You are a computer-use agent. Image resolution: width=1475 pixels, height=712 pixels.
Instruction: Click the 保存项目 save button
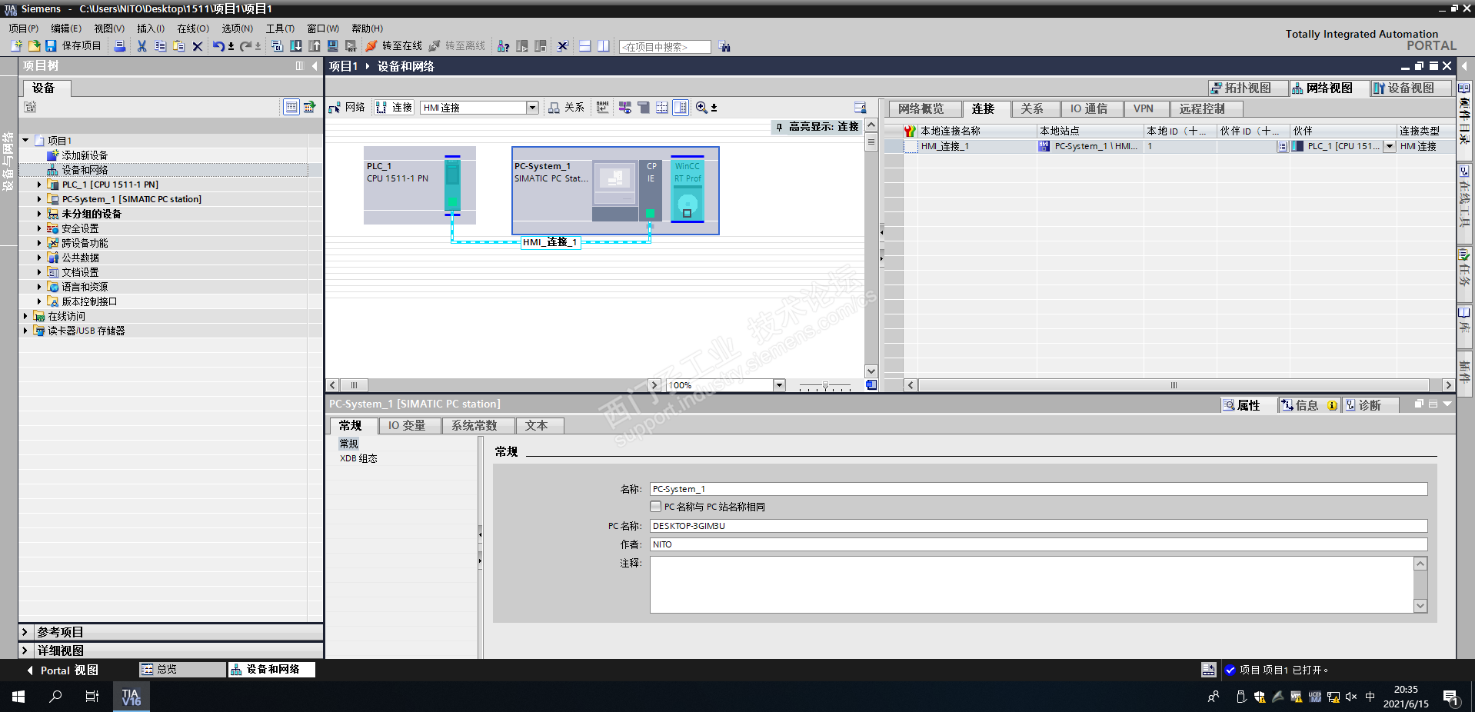pyautogui.click(x=74, y=46)
